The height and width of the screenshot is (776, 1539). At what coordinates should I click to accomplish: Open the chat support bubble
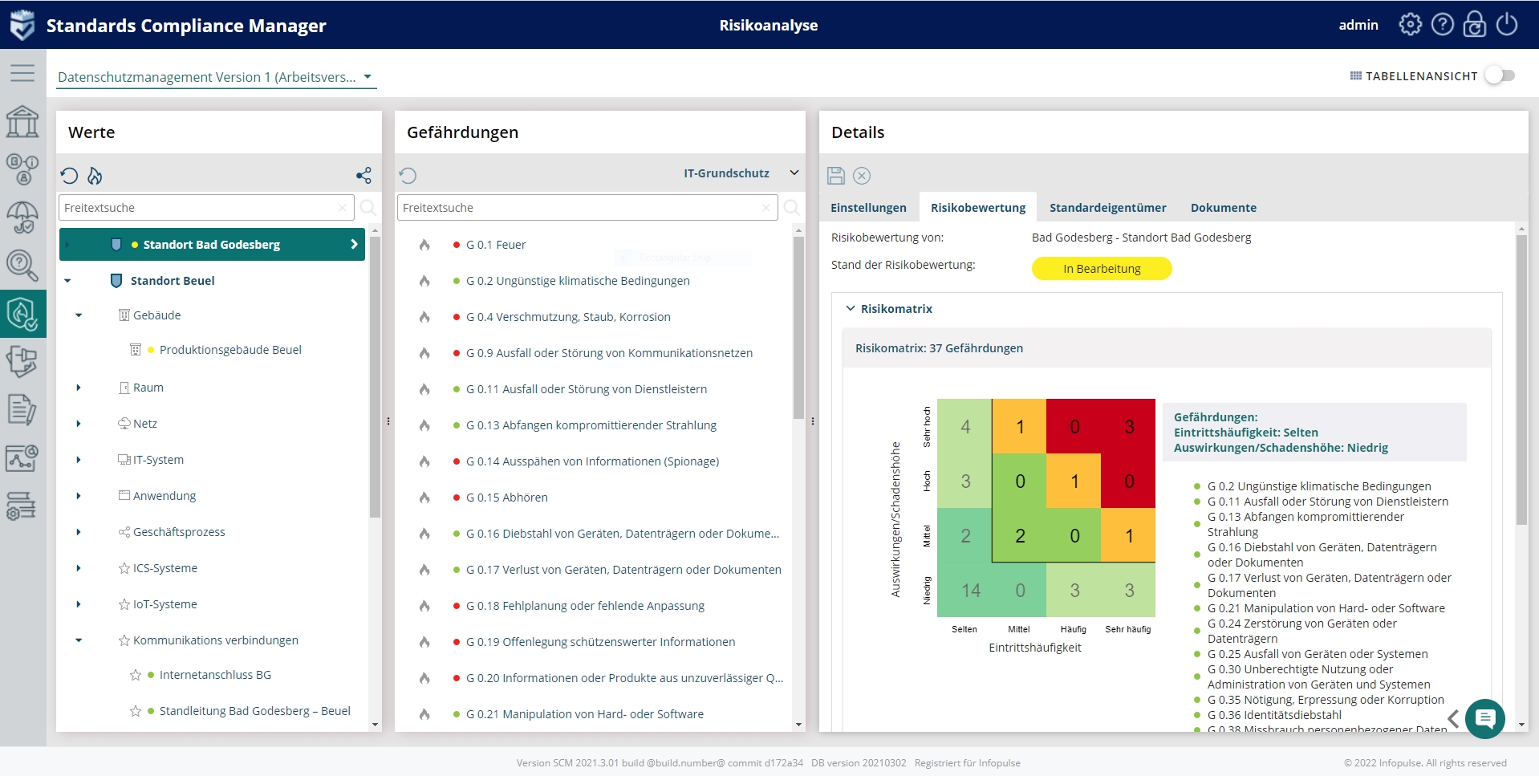(1484, 718)
